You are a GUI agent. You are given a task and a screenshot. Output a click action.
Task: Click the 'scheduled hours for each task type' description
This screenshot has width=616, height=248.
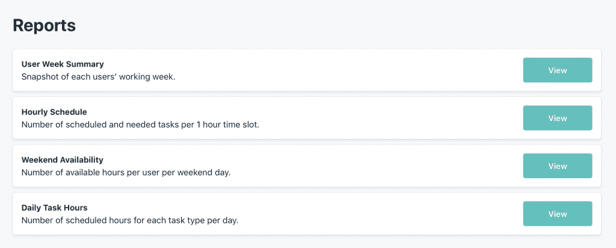(x=129, y=220)
